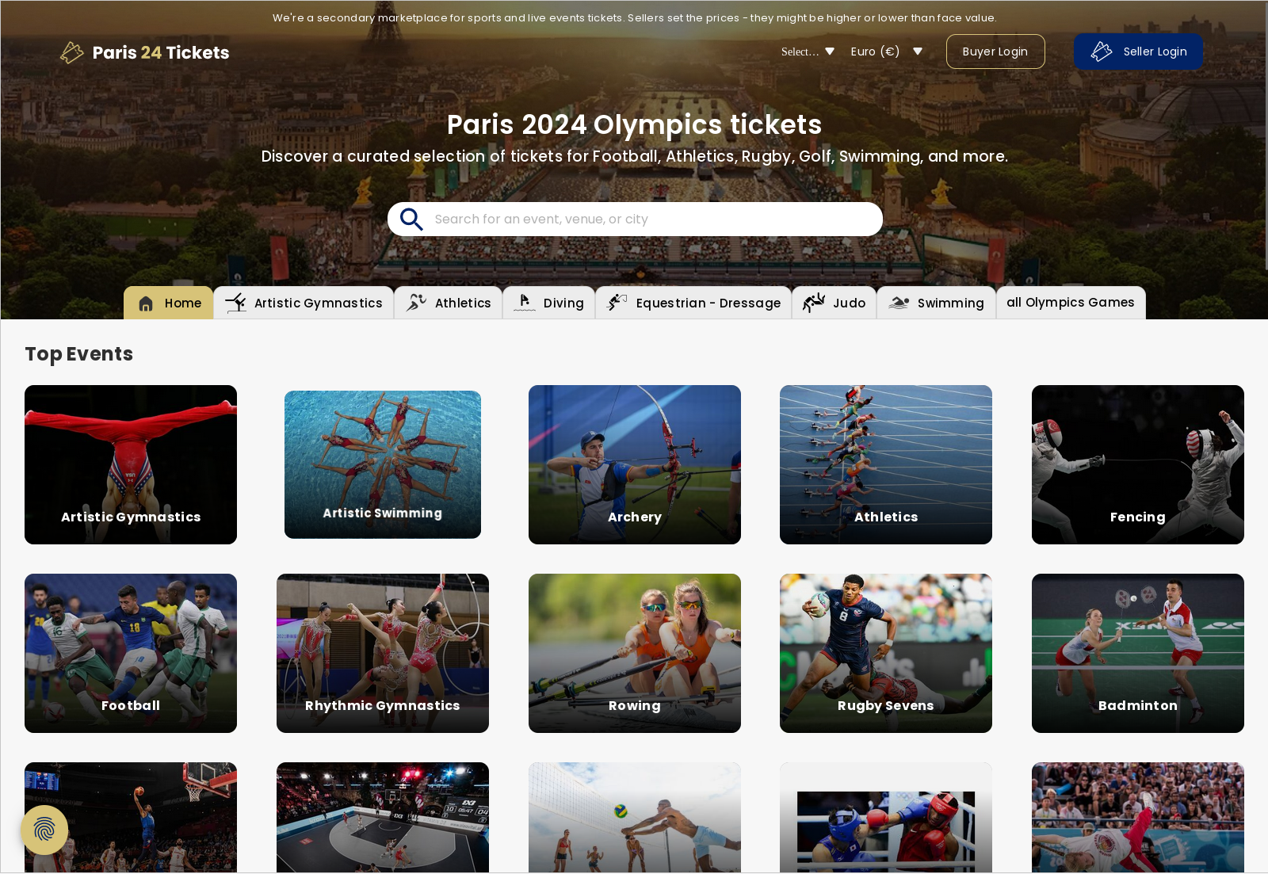Click the Judo tab icon
Image resolution: width=1268 pixels, height=874 pixels.
[x=814, y=303]
